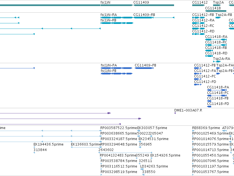Select CG11418-RA transcript

pyautogui.click(x=216, y=40)
